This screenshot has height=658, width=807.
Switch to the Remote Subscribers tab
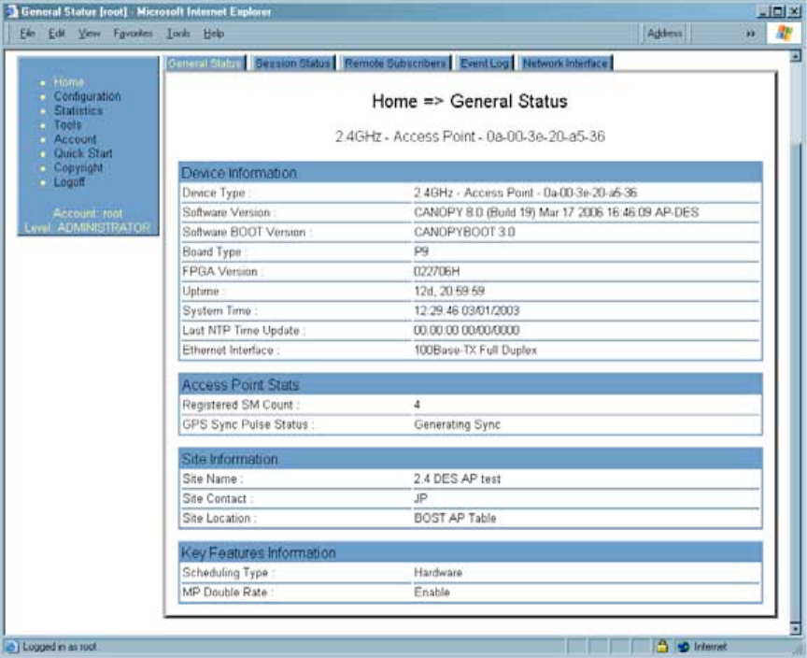click(395, 64)
